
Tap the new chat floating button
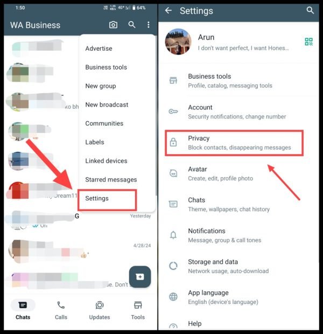click(140, 277)
